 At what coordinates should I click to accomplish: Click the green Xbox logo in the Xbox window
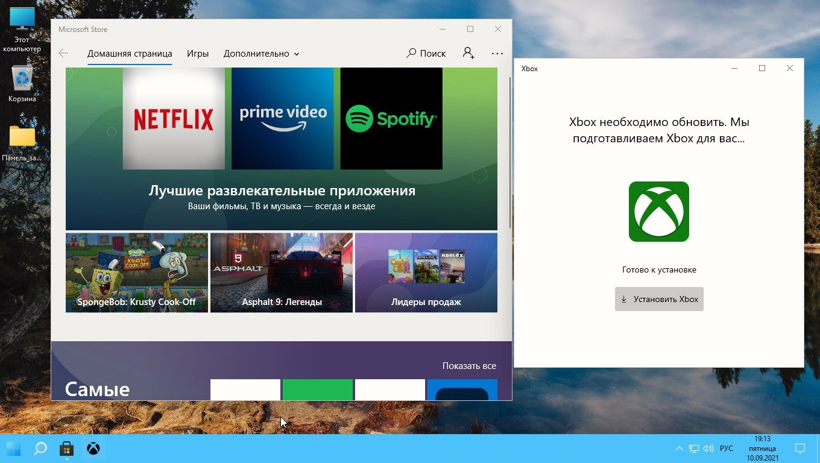[658, 212]
